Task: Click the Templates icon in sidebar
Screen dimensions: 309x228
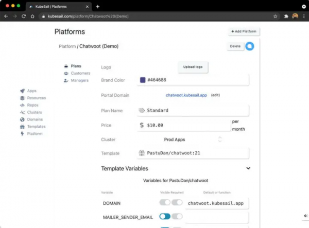Action: [22, 127]
